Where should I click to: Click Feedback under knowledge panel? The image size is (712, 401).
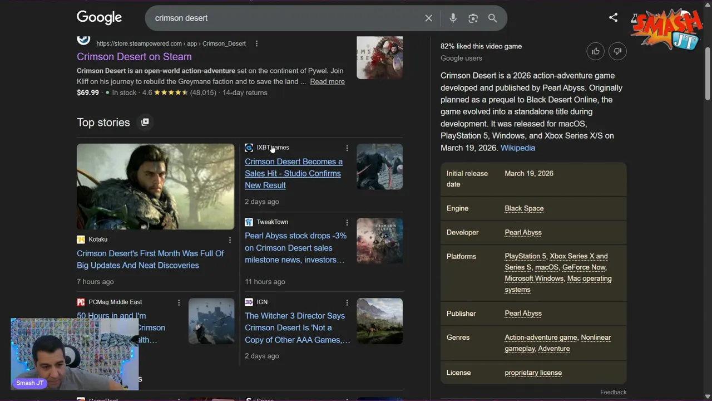click(x=613, y=392)
